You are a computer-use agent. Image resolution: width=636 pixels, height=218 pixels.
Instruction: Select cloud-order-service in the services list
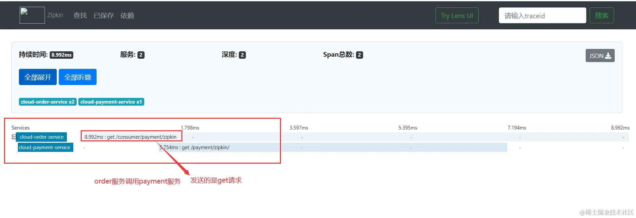click(42, 137)
